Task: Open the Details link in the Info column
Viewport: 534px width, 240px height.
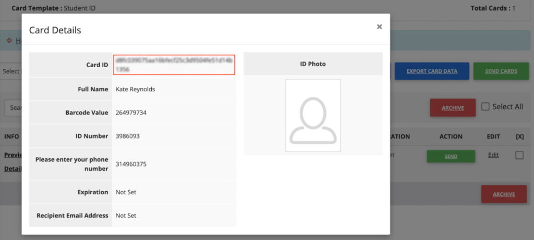Action: [x=11, y=169]
